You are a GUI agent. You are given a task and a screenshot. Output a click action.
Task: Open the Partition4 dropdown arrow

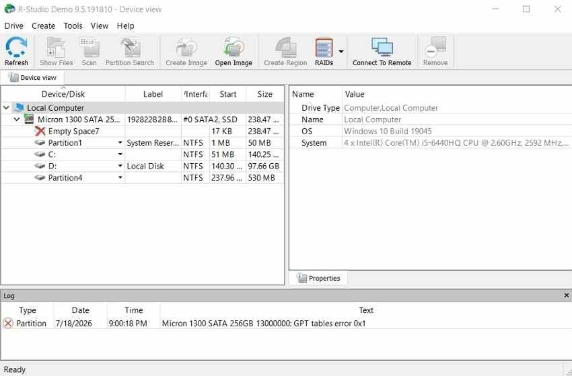(x=120, y=178)
